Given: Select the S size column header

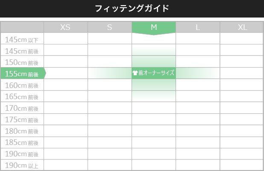Looking at the screenshot, I should [x=110, y=27].
